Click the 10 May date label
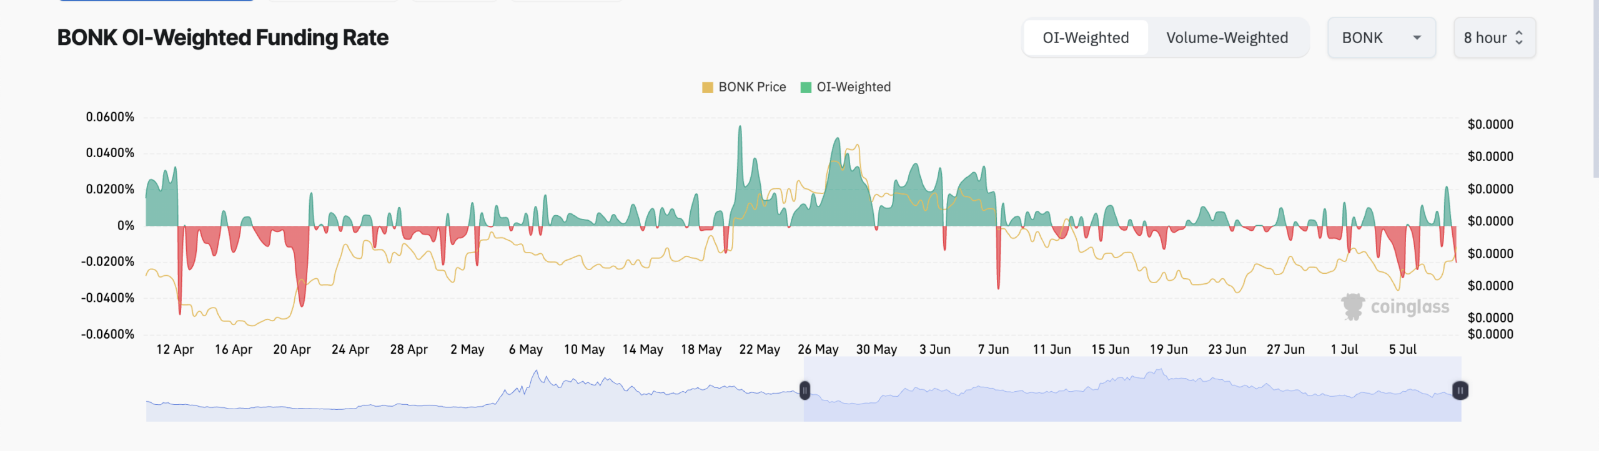 [x=584, y=349]
